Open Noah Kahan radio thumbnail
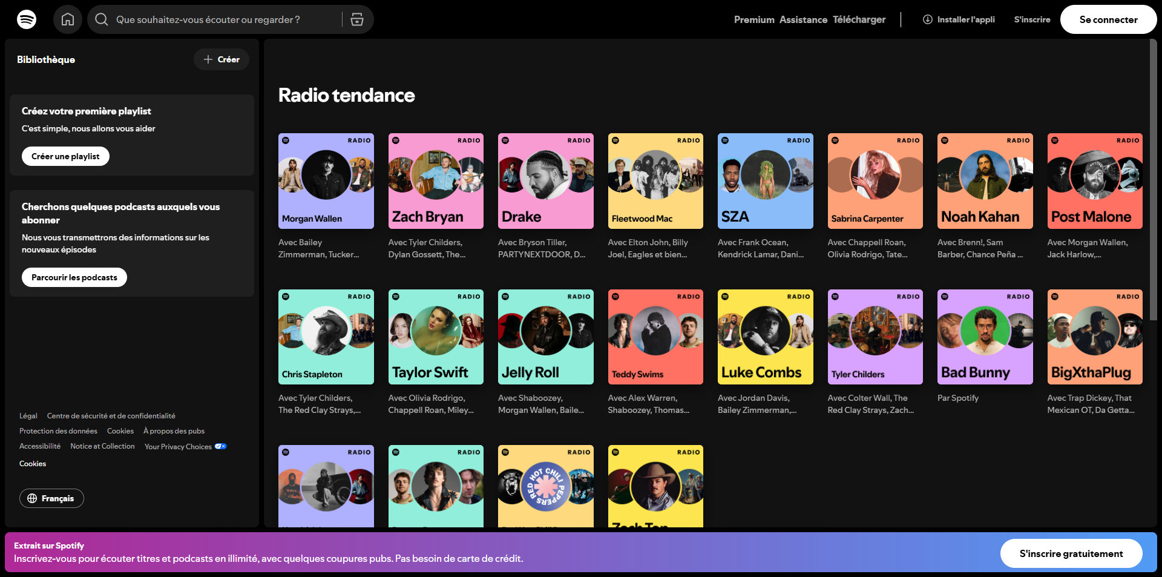Image resolution: width=1162 pixels, height=577 pixels. 985,181
